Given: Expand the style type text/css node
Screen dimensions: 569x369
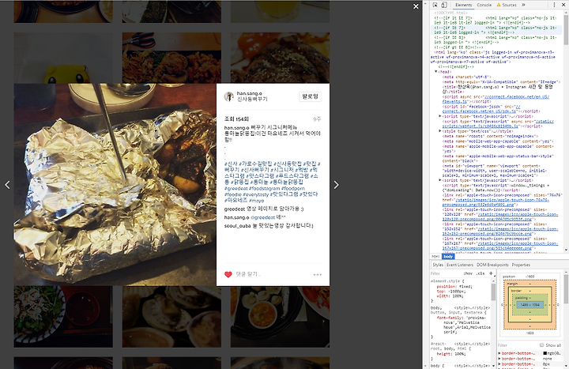Looking at the screenshot, I should point(440,131).
